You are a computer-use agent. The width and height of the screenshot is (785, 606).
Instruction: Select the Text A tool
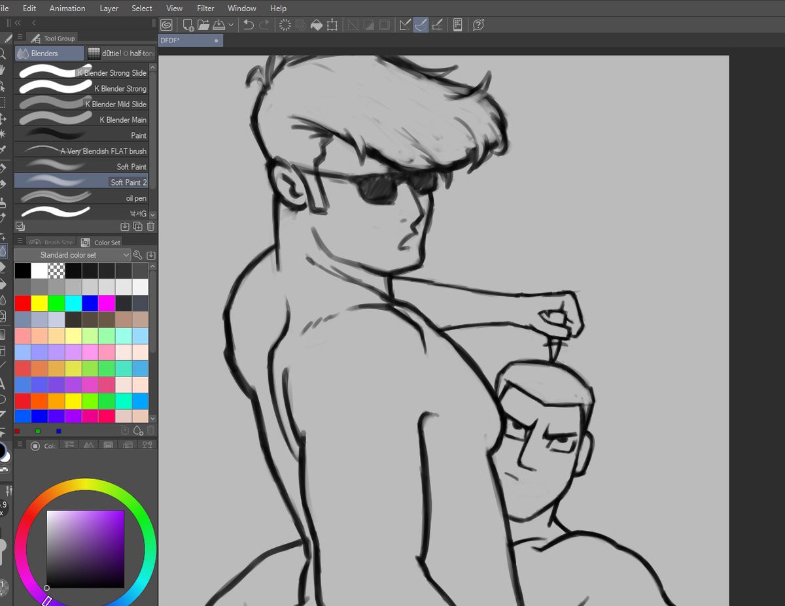coord(3,384)
